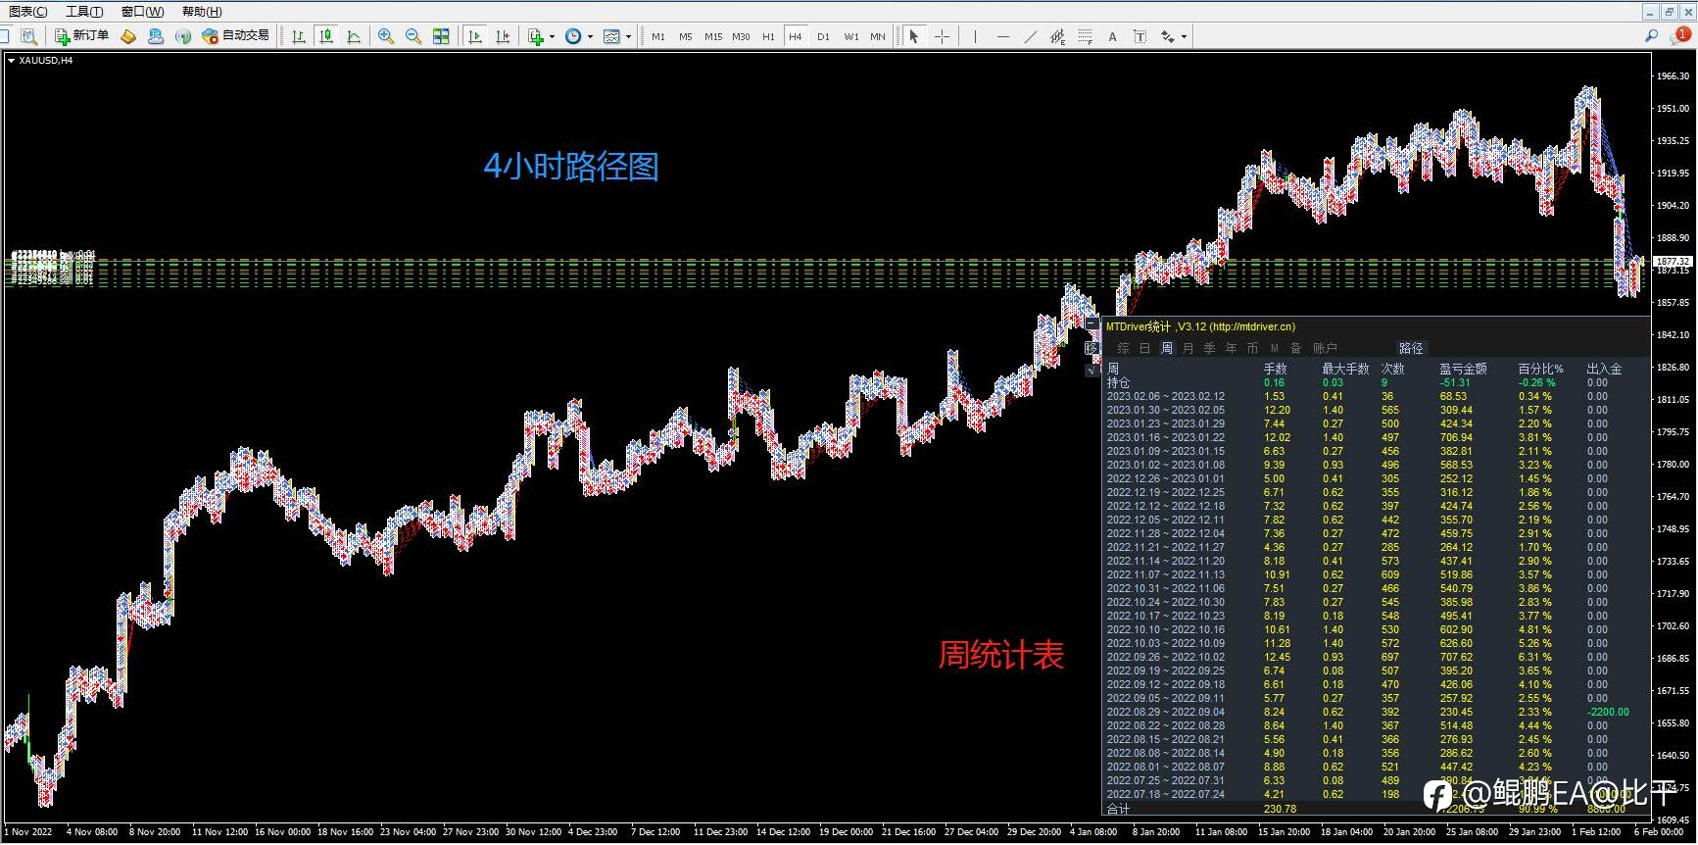
Task: Select the crosshair cursor tool
Action: point(942,36)
